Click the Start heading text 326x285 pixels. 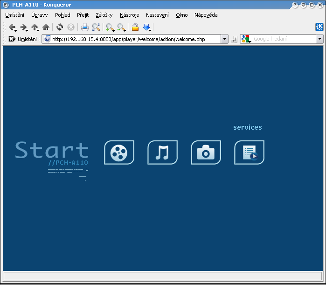(x=52, y=150)
